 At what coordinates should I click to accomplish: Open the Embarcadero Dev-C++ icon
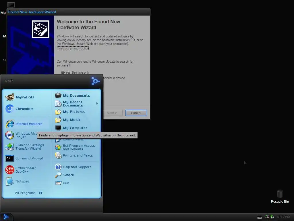click(x=9, y=170)
